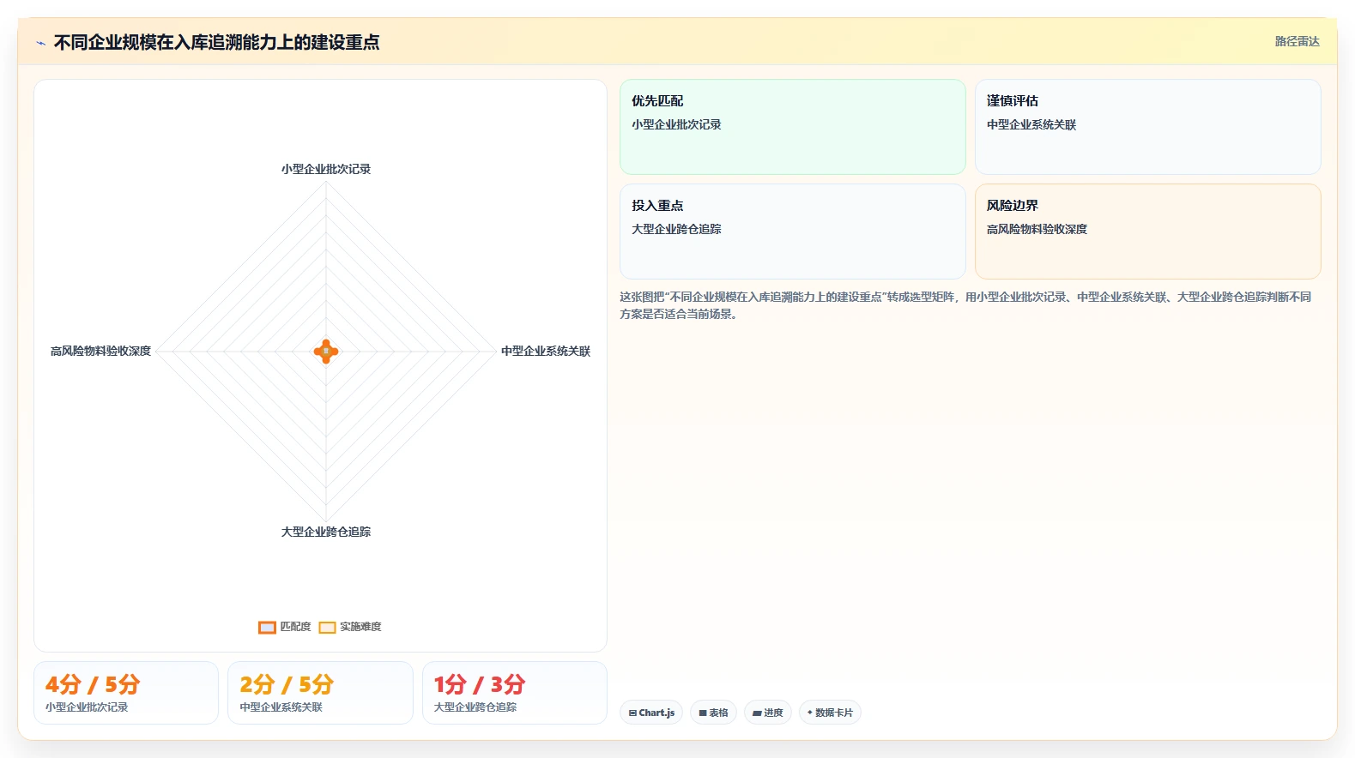Click the 2分 / 5分 score card
Image resolution: width=1355 pixels, height=758 pixels.
pos(320,693)
